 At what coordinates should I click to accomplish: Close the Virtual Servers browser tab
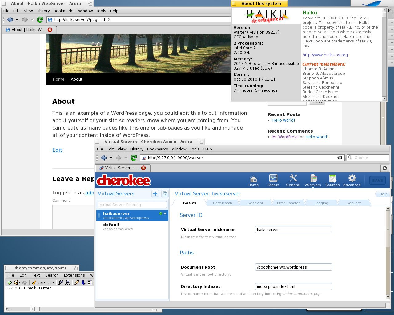pyautogui.click(x=143, y=168)
